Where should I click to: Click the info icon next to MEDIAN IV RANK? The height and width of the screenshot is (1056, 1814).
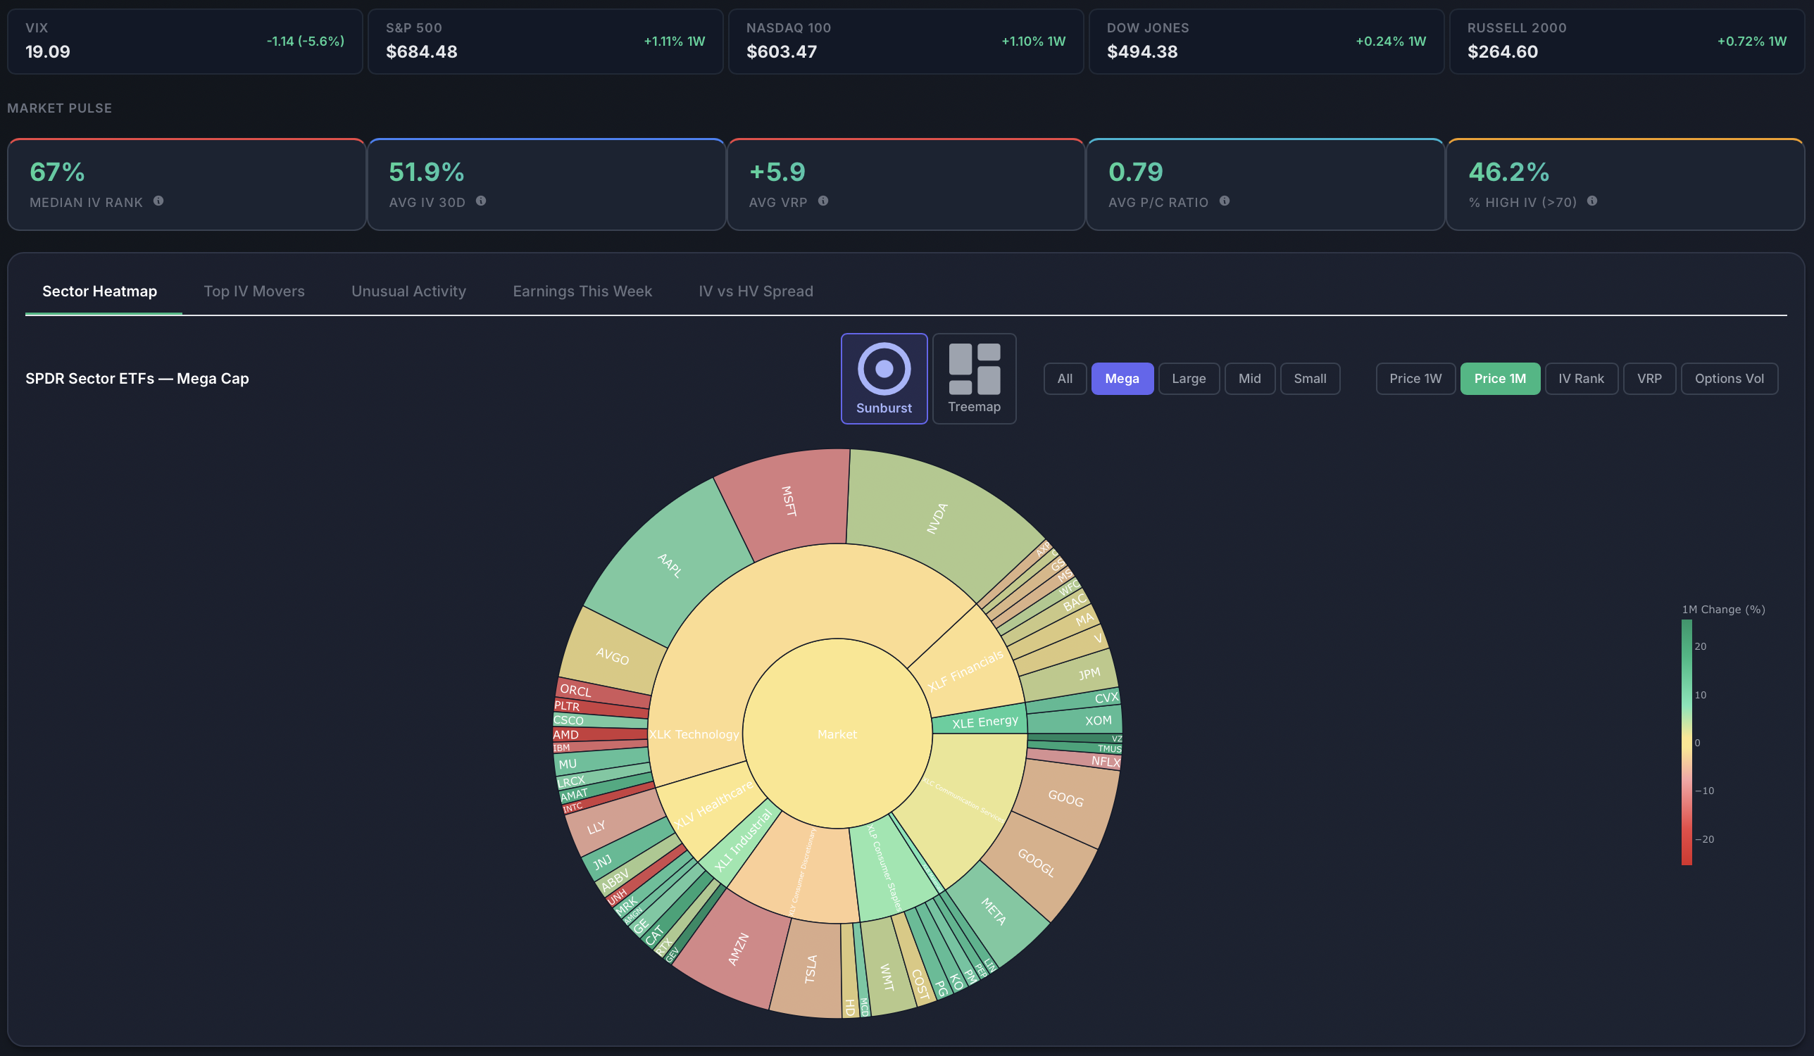click(158, 202)
